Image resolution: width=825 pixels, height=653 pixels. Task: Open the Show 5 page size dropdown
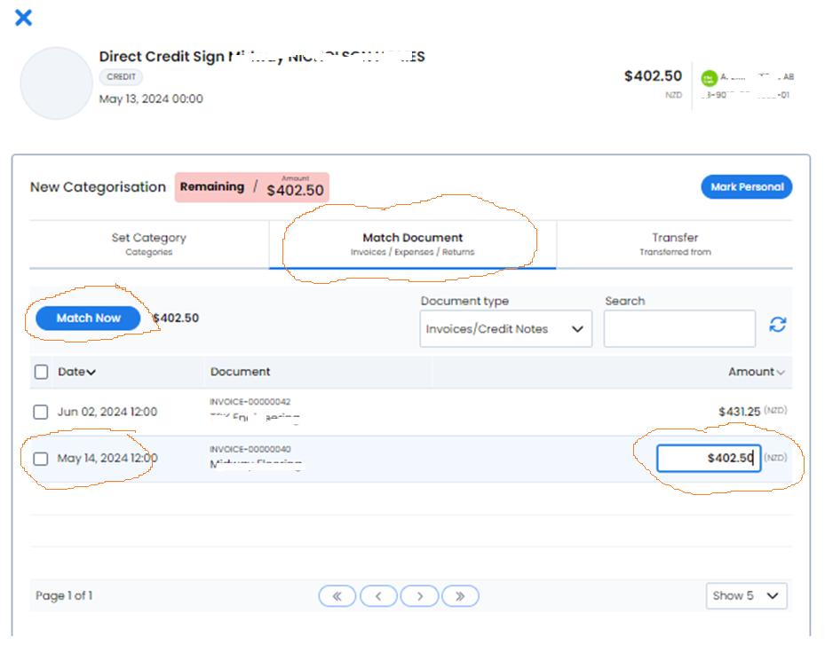coord(746,595)
